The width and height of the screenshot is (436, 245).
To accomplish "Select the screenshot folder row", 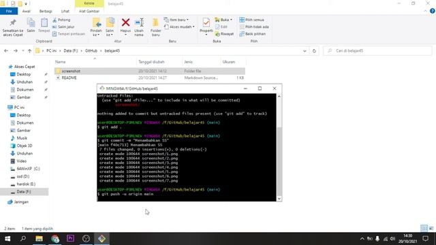I will point(150,71).
